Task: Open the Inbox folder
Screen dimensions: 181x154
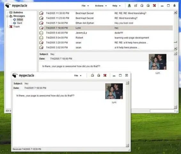Action: pos(20,20)
